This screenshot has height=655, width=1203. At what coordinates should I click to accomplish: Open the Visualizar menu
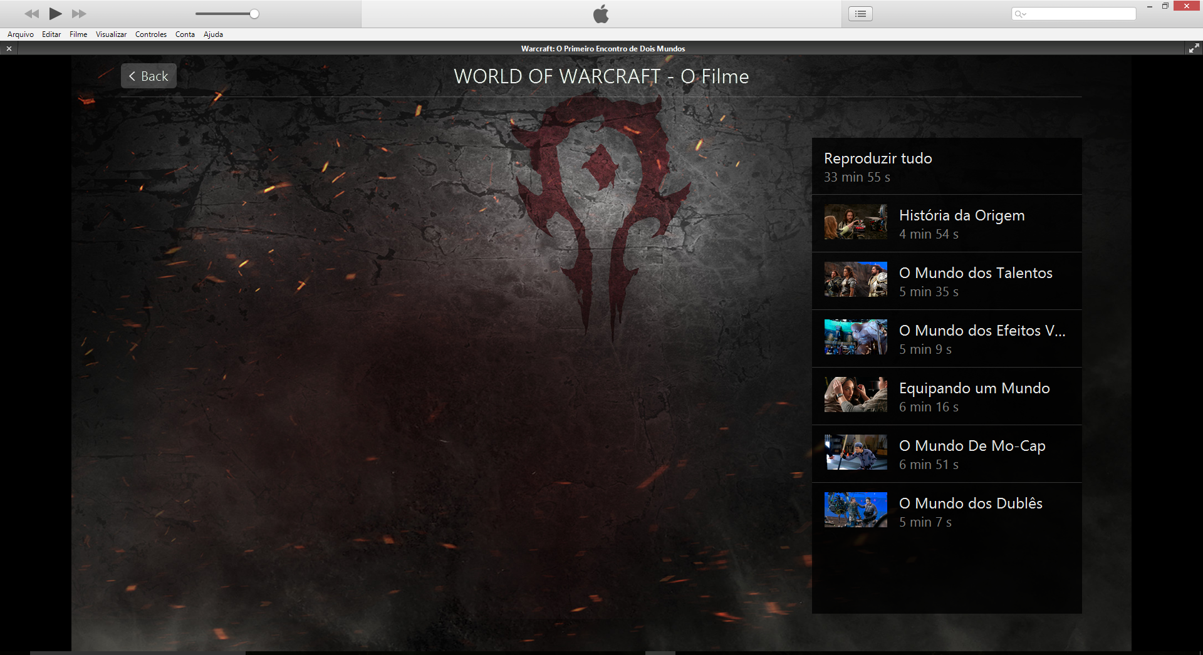[111, 34]
